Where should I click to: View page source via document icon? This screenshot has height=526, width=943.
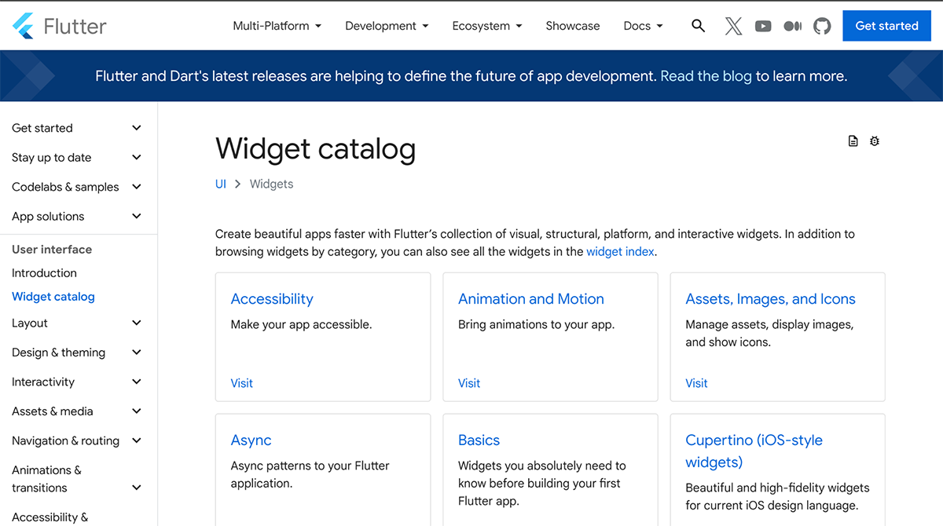click(x=853, y=141)
